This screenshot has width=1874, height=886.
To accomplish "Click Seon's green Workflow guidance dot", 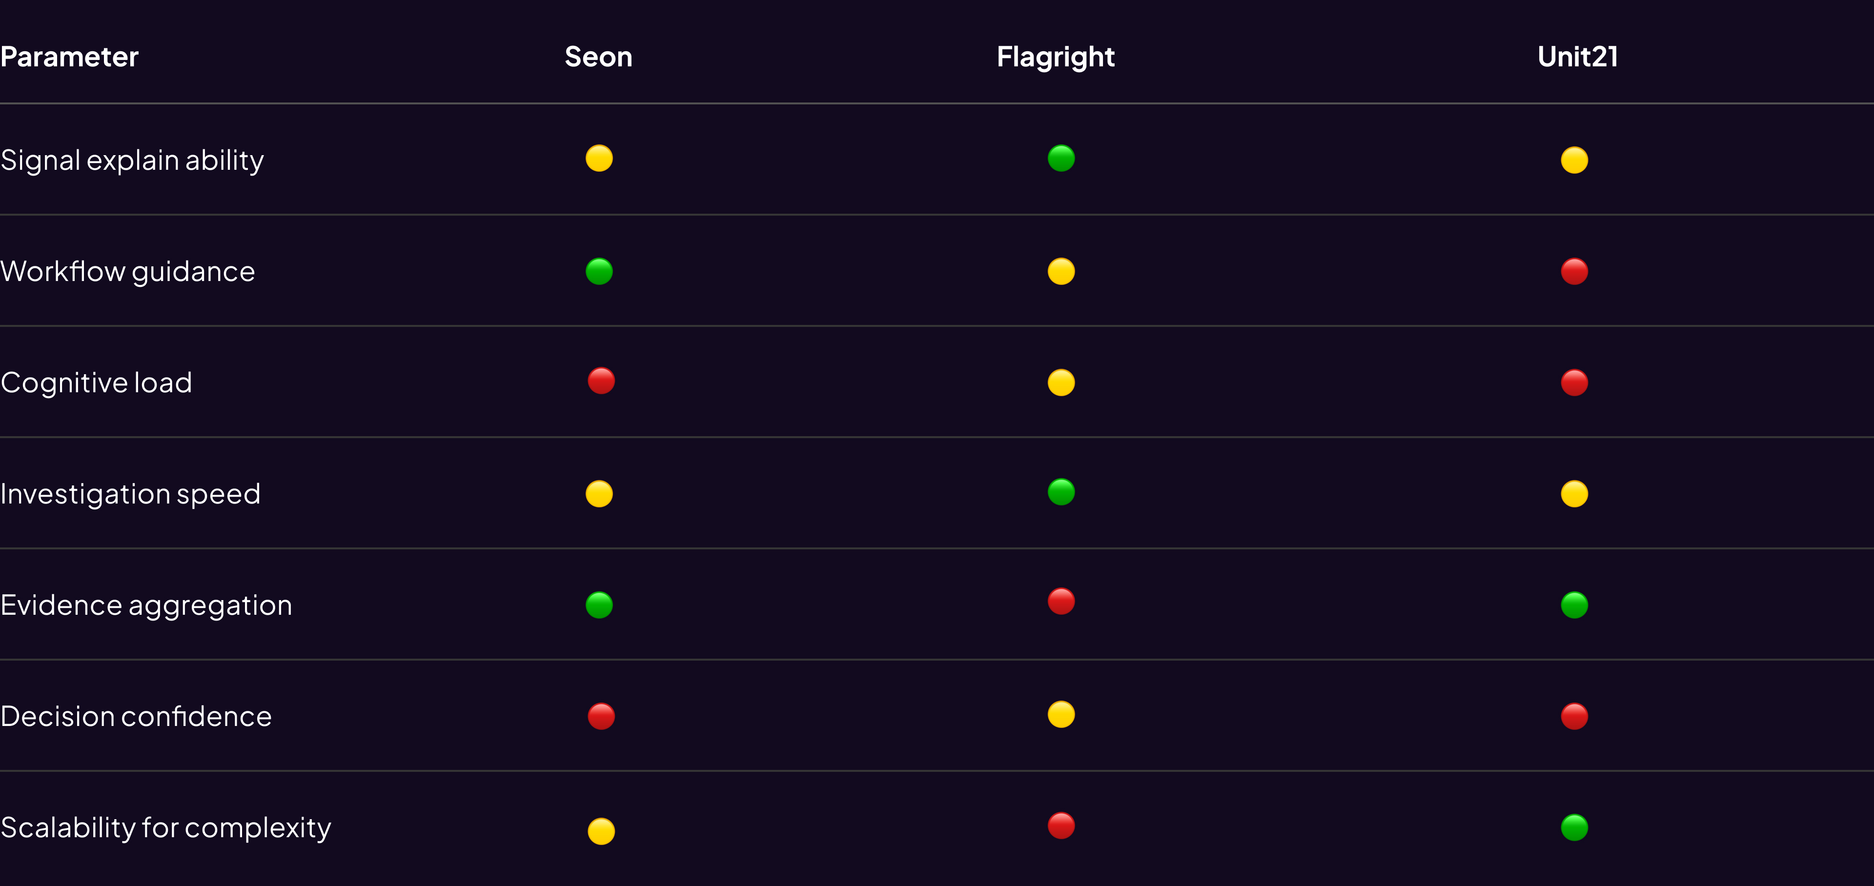I will 599,271.
